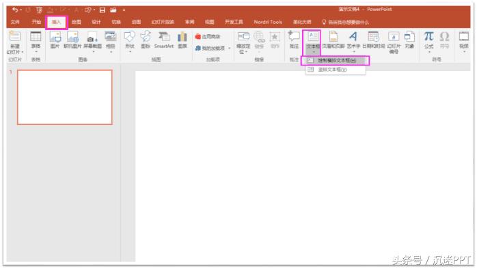Viewport: 477px width, 269px height.
Task: Insert an Equation (pi icon)
Action: click(429, 36)
